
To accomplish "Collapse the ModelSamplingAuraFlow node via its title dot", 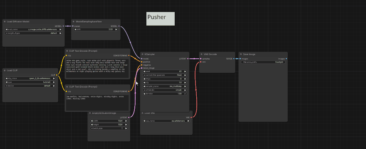I will (74, 22).
